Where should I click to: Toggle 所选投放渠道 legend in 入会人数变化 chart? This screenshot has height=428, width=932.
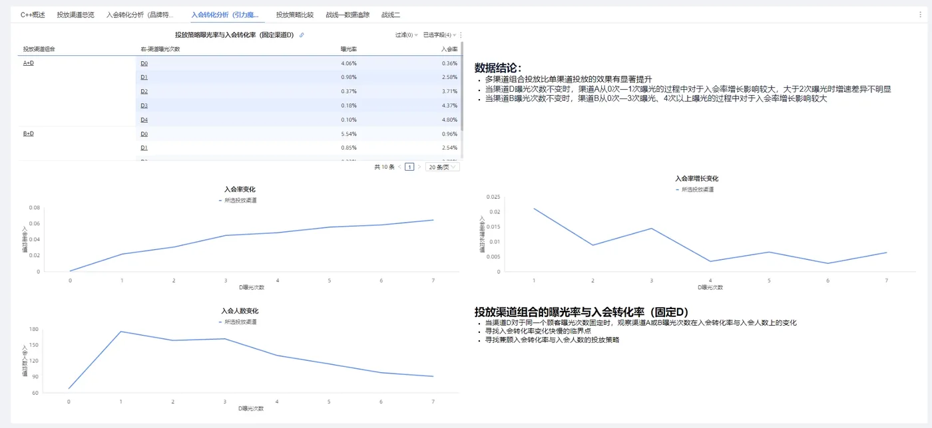(x=238, y=322)
